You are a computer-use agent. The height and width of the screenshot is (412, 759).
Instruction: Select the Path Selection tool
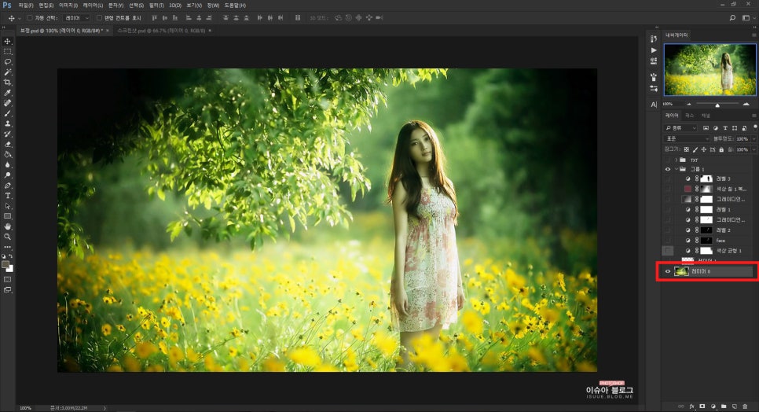(x=7, y=206)
